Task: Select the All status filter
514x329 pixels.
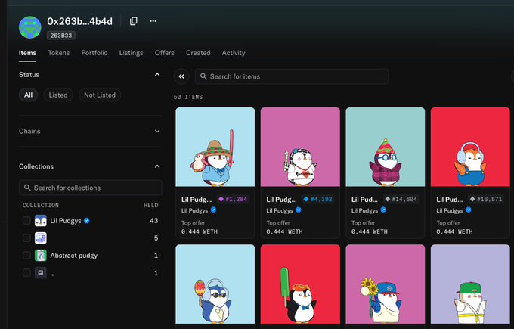Action: (28, 95)
